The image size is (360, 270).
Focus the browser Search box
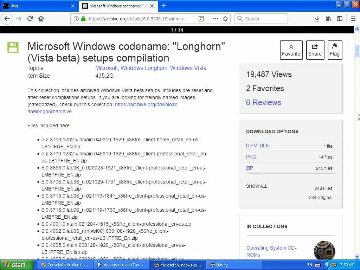tap(261, 19)
